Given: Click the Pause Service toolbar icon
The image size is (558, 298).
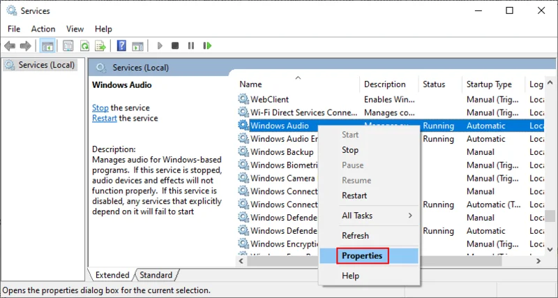Looking at the screenshot, I should click(x=191, y=45).
